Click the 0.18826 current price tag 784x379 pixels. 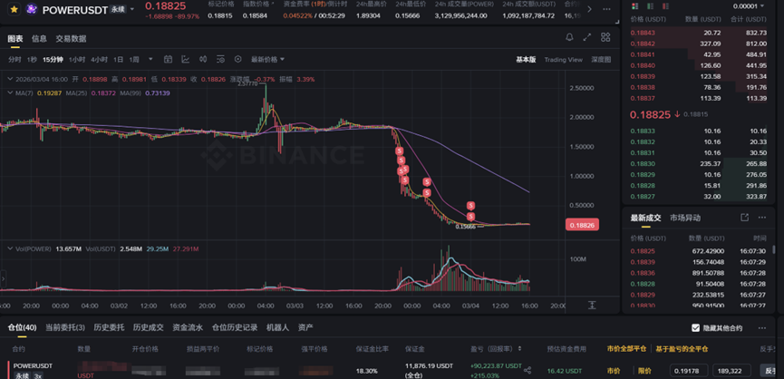click(582, 225)
